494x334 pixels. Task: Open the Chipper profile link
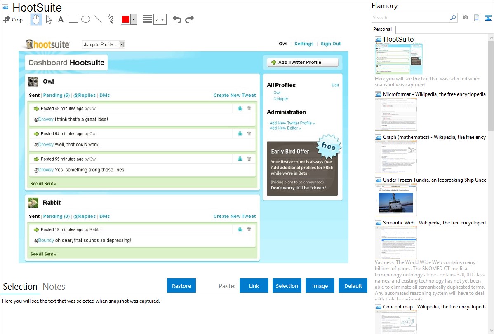click(281, 99)
